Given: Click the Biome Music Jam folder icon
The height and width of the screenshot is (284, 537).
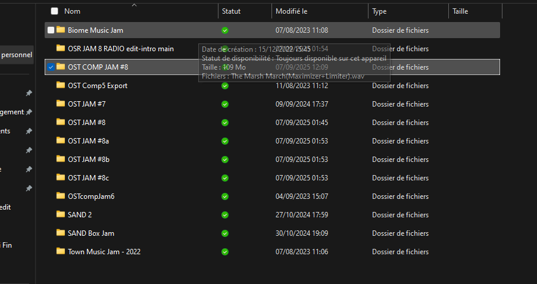Looking at the screenshot, I should [60, 30].
